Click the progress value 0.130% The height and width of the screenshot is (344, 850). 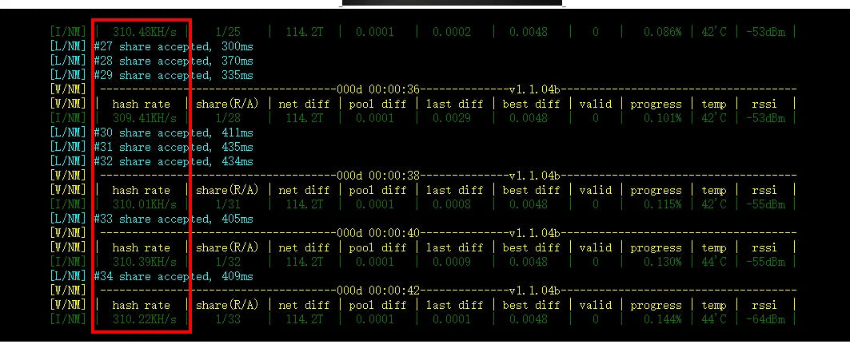(x=662, y=262)
